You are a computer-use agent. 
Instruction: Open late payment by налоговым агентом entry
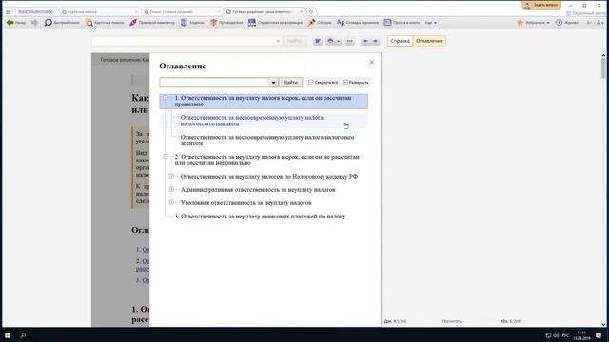coord(267,141)
